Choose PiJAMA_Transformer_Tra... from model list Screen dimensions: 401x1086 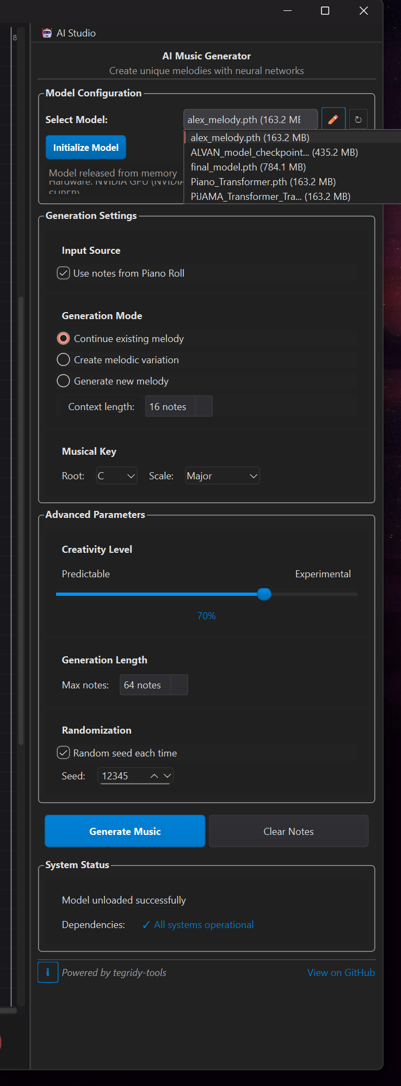point(292,197)
